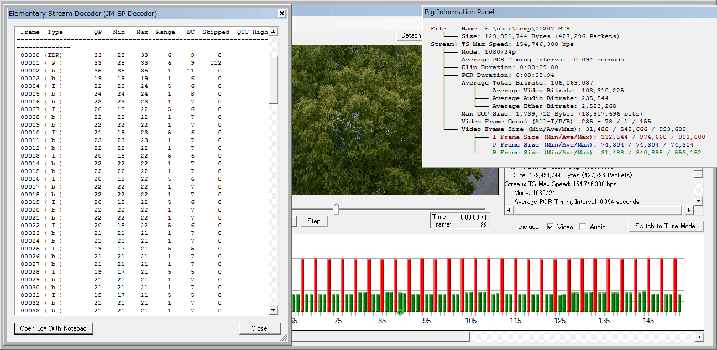Click Switch to Time Mode button
Viewport: 717px width, 350px height.
(665, 226)
